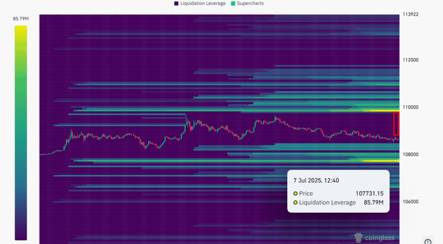Click the 107731.15 price value in tooltip
This screenshot has width=443, height=244.
click(x=369, y=194)
